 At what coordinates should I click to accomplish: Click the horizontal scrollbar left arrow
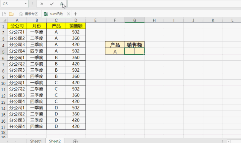pyautogui.click(x=229, y=141)
